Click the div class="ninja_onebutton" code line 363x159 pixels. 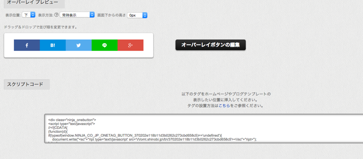pyautogui.click(x=72, y=120)
